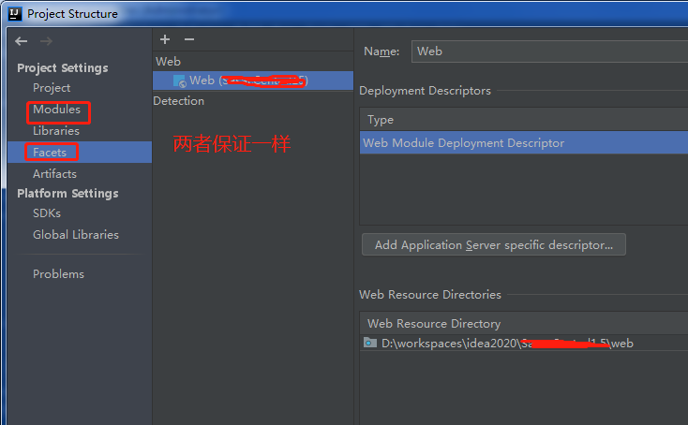Select Facets settings section
This screenshot has width=688, height=425.
pos(80,152)
